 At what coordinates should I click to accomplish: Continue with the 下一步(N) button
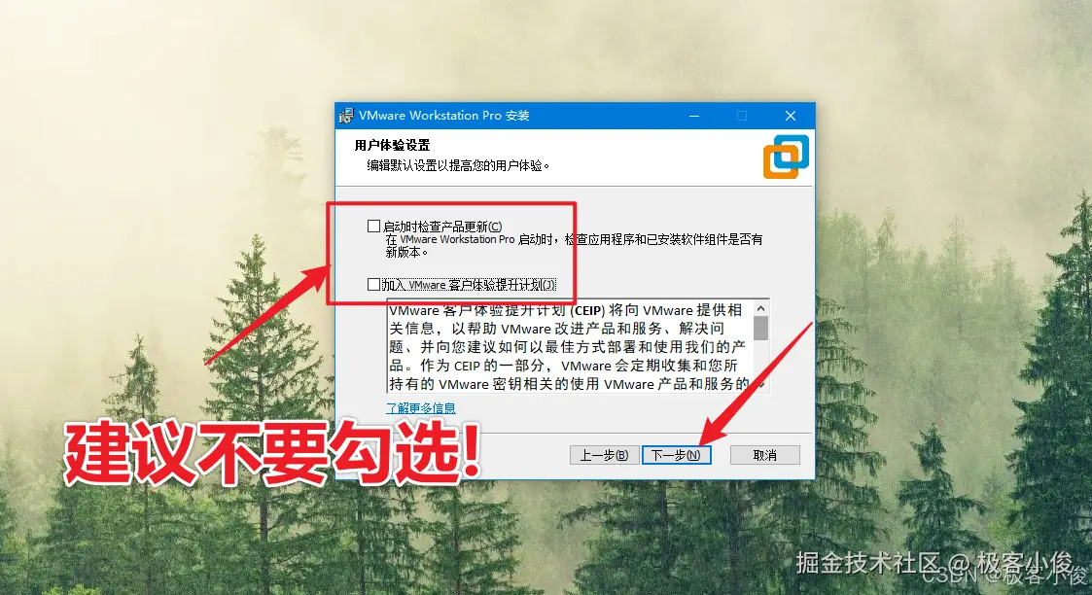click(676, 455)
